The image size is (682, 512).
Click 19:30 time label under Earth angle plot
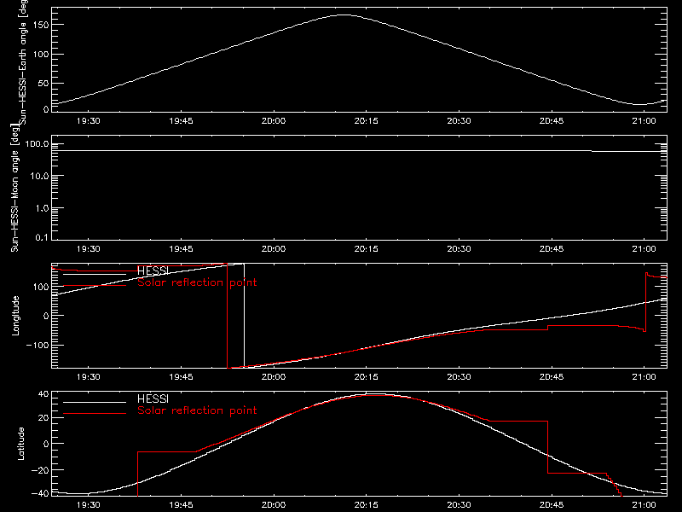[x=89, y=121]
